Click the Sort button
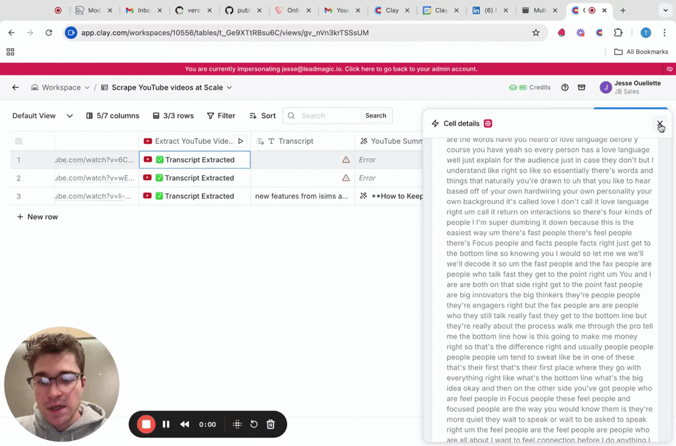 [x=262, y=115]
